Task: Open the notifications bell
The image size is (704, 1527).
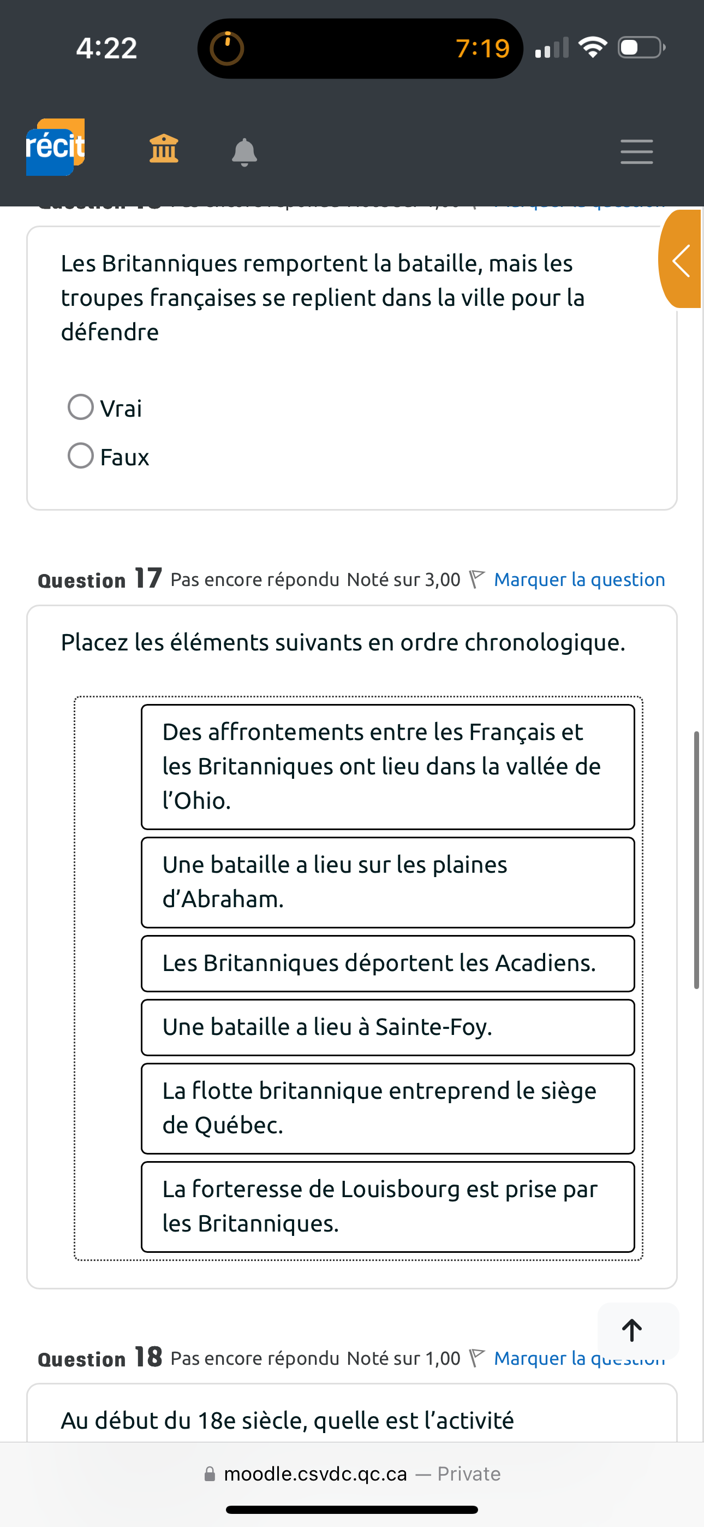Action: pyautogui.click(x=244, y=152)
